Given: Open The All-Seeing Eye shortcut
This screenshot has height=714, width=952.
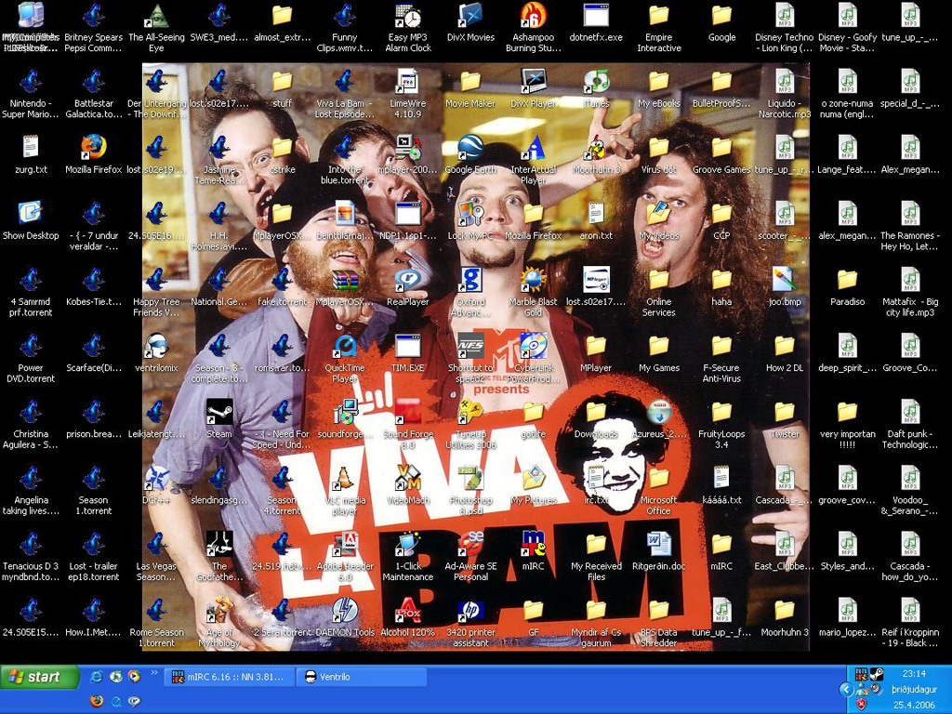Looking at the screenshot, I should [x=156, y=27].
